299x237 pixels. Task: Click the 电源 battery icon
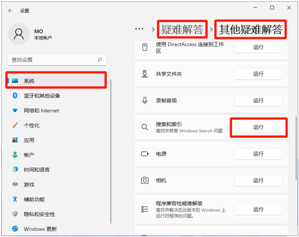[145, 154]
